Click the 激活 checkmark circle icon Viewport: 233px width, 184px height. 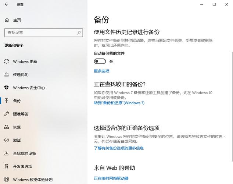(7, 140)
